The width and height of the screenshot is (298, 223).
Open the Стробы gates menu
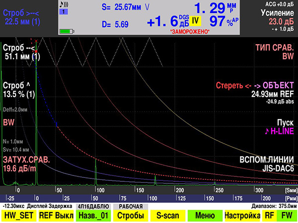[130, 216]
